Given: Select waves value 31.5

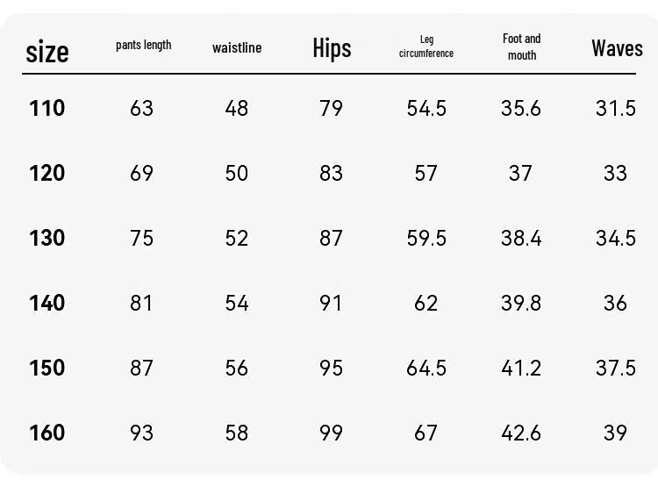Looking at the screenshot, I should 616,108.
